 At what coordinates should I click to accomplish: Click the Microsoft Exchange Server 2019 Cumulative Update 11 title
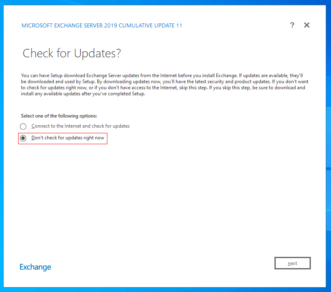point(102,25)
